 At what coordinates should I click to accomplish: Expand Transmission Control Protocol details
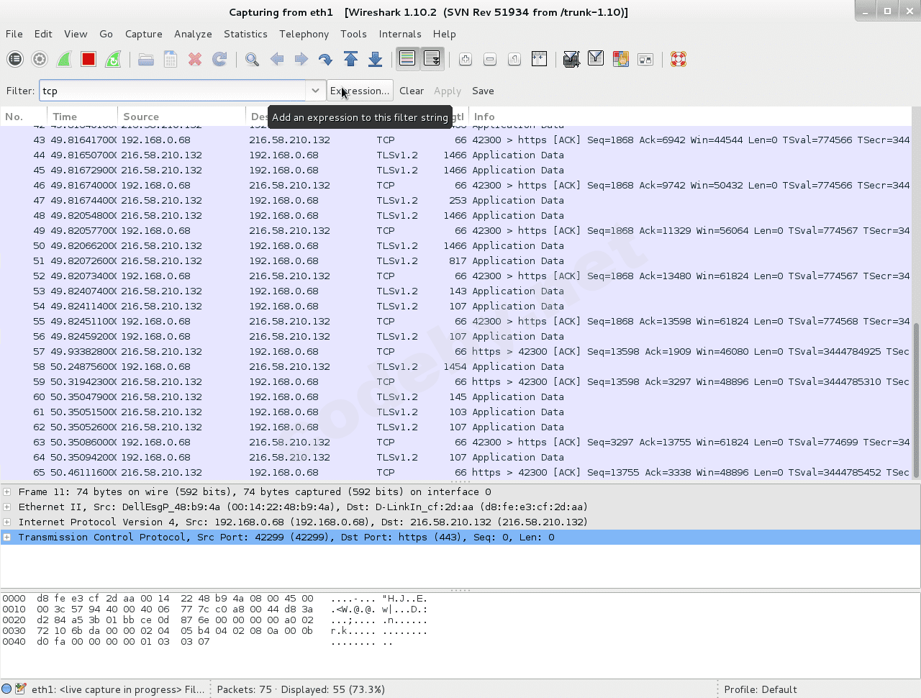[x=7, y=538]
